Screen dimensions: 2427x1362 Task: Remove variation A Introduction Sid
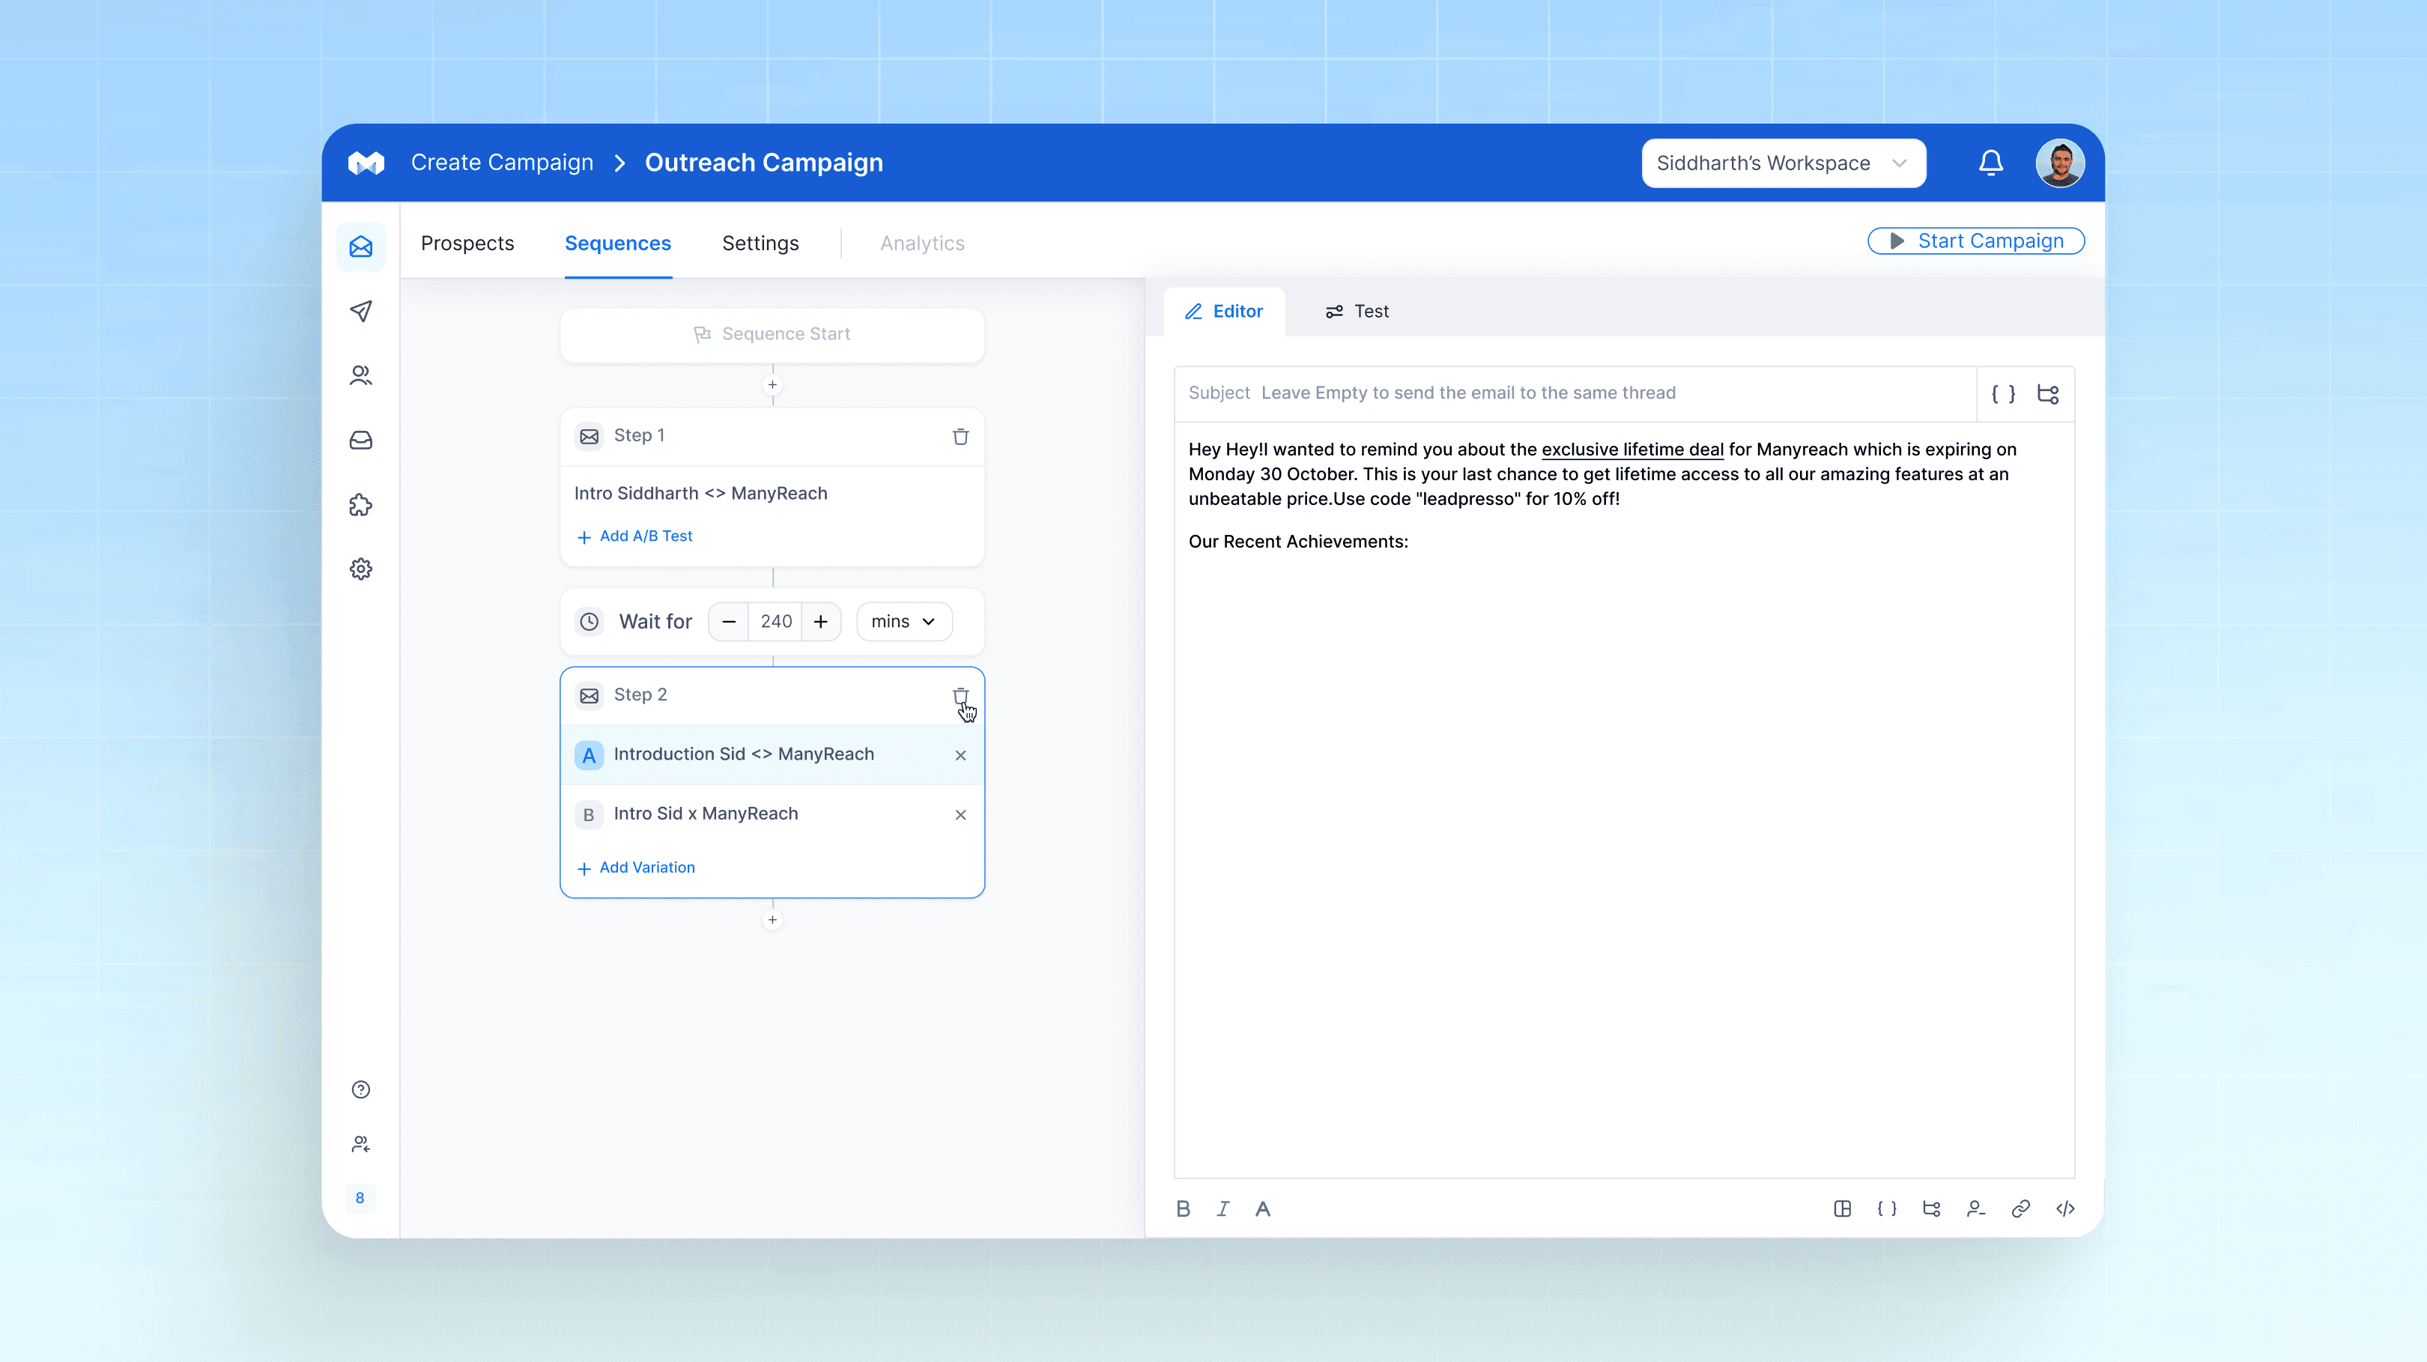pos(960,755)
